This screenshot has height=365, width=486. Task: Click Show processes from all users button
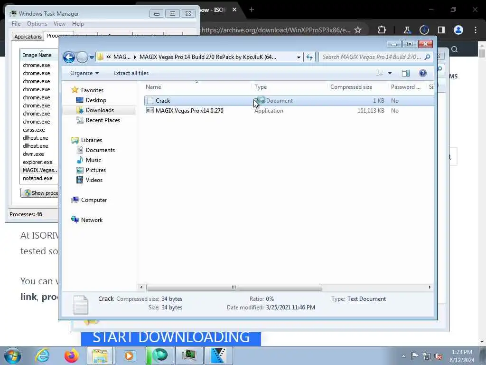pyautogui.click(x=39, y=193)
